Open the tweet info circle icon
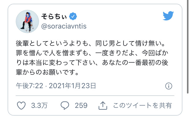Image resolution: width=190 pixels, height=118 pixels. (x=169, y=86)
